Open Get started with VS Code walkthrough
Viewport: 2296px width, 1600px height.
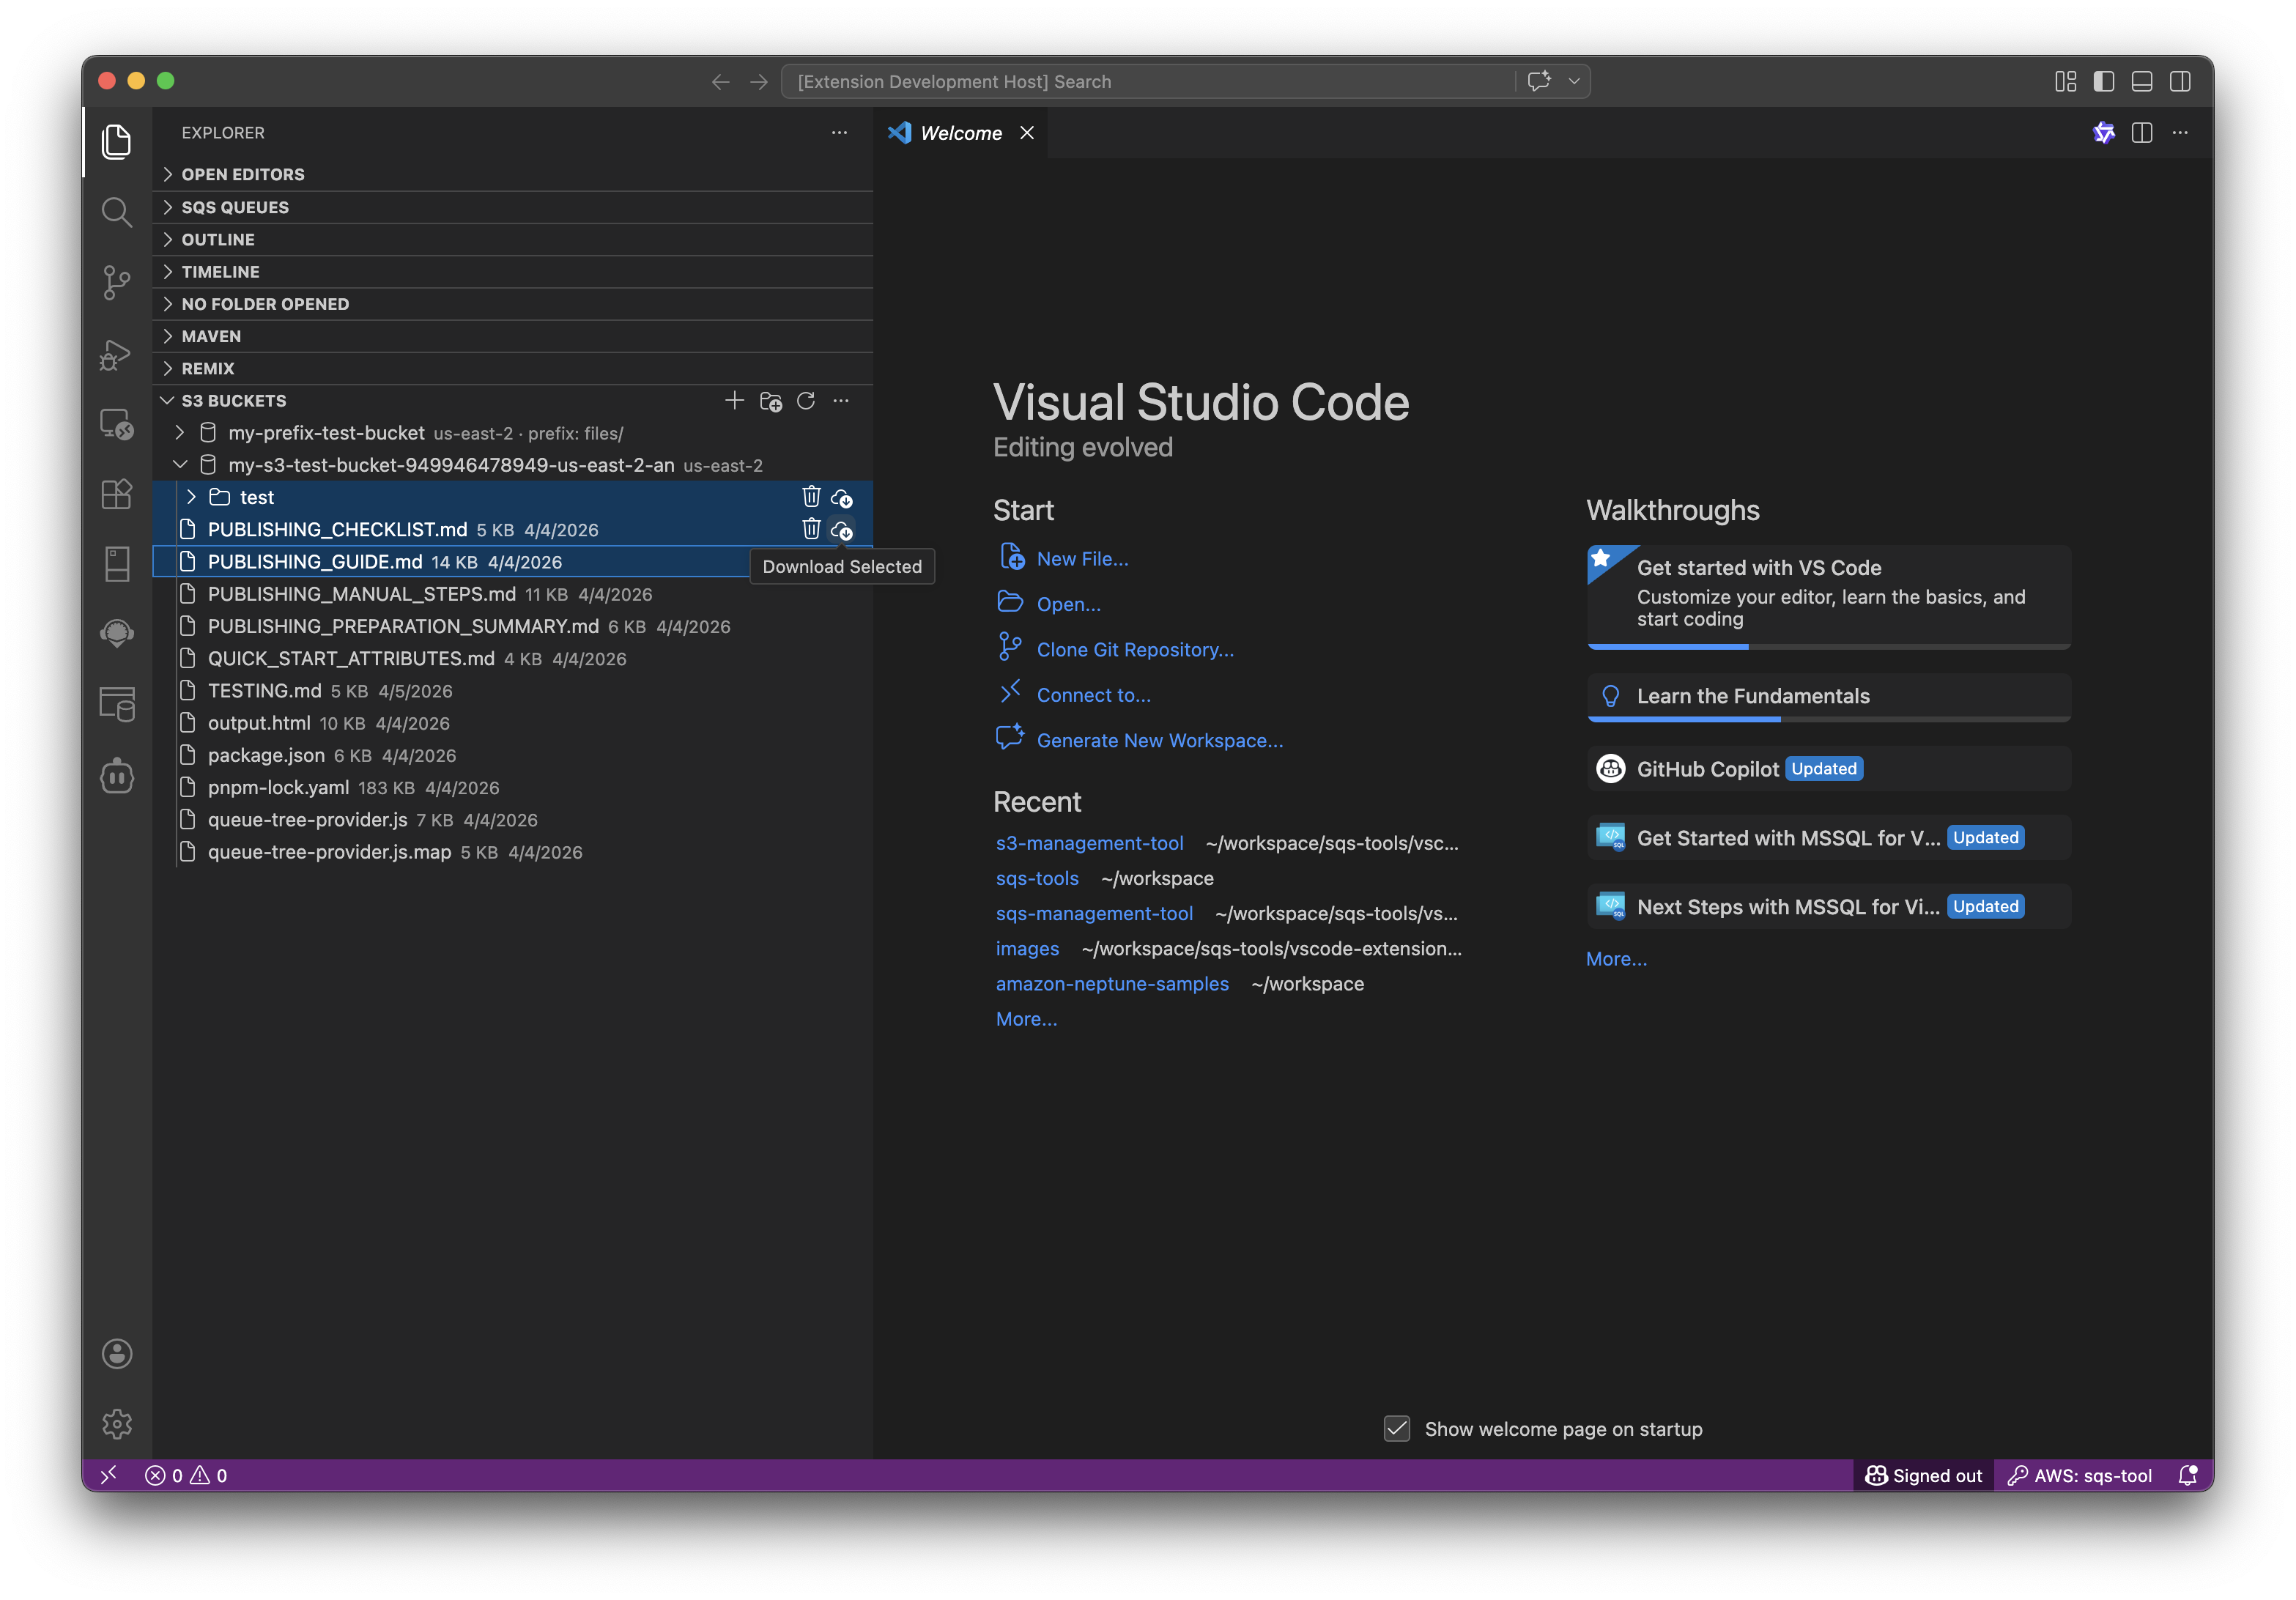1828,596
